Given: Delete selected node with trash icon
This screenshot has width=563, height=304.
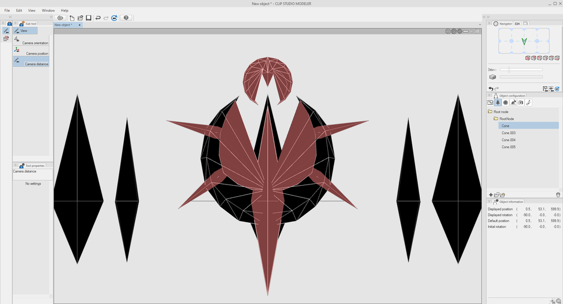Looking at the screenshot, I should point(558,194).
